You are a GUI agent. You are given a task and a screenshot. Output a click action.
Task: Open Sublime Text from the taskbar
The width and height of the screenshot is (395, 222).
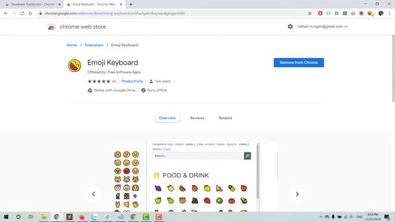click(x=69, y=216)
